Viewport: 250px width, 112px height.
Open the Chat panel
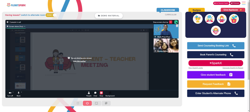pos(95,94)
